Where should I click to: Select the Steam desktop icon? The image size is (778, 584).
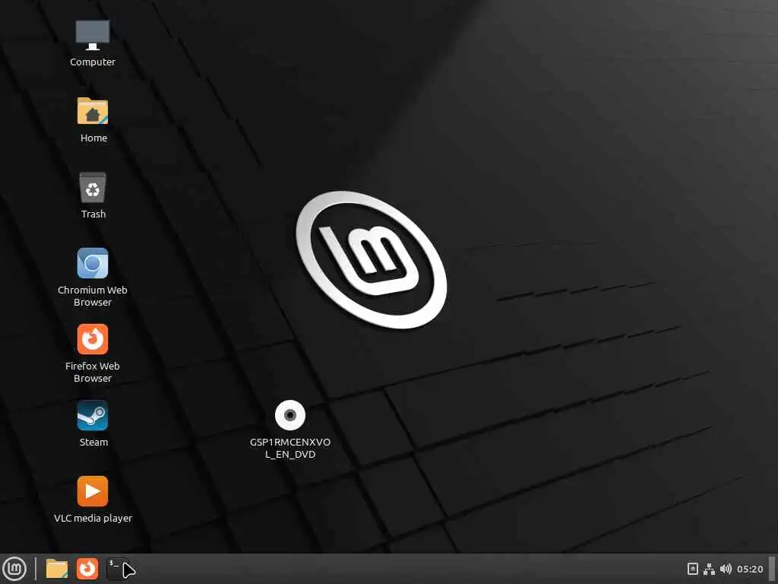[x=92, y=415]
